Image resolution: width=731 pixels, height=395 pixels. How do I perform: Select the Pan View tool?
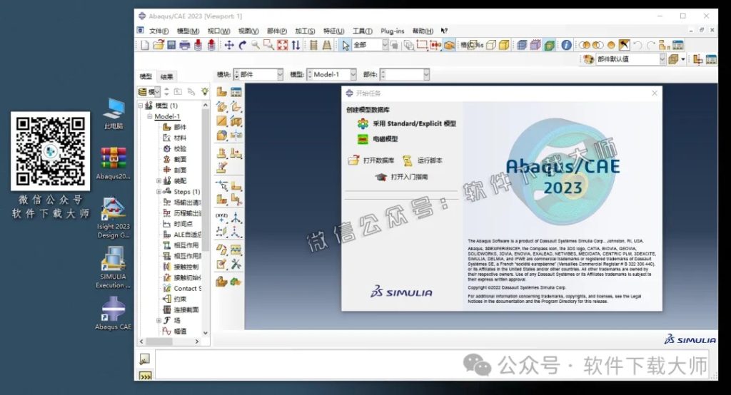[229, 45]
